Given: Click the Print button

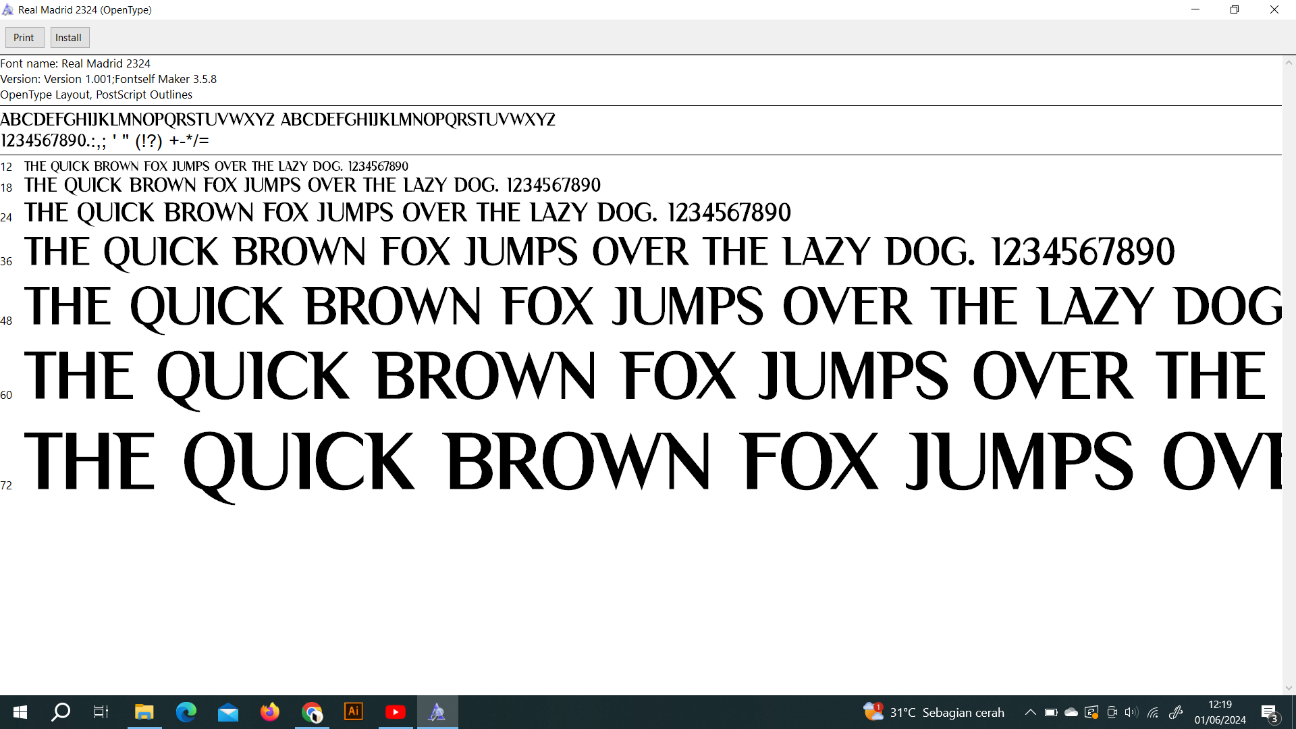Looking at the screenshot, I should click(x=24, y=38).
